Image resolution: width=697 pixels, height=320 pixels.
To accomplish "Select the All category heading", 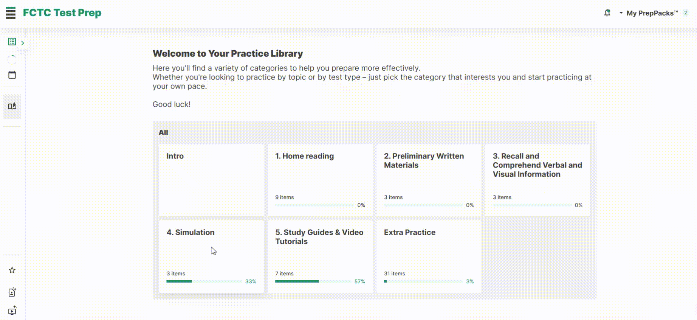I will pos(163,133).
